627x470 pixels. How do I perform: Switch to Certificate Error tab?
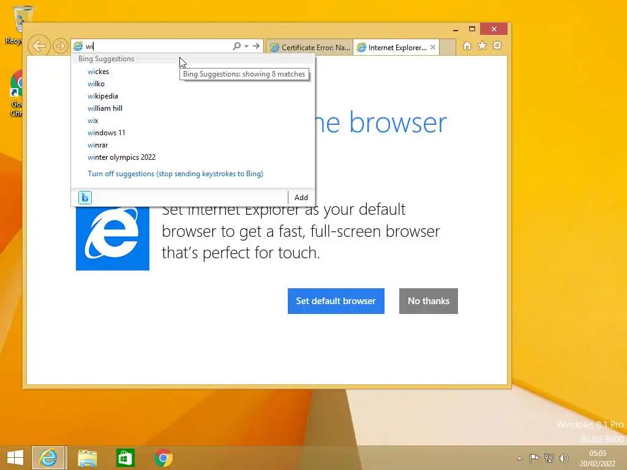pos(310,48)
